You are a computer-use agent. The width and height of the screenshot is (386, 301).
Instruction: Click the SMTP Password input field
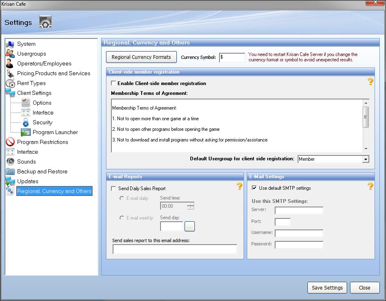point(299,245)
